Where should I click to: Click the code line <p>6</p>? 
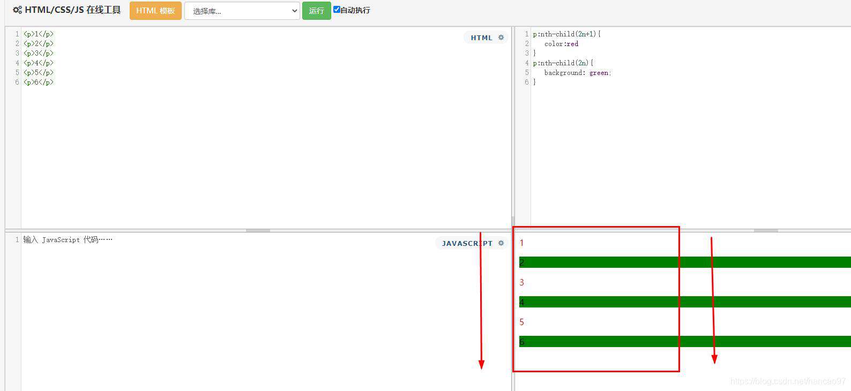tap(39, 82)
